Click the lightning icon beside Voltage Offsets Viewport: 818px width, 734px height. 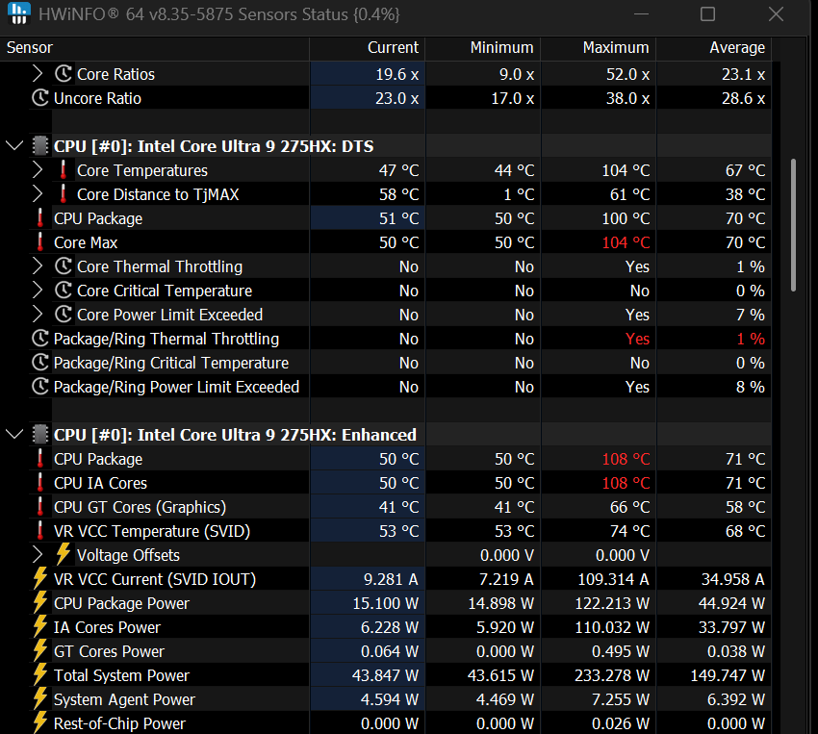[64, 554]
